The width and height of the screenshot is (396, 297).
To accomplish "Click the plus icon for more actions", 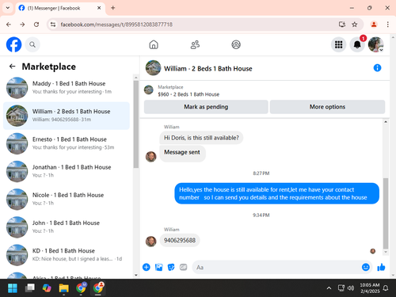I will coord(147,267).
